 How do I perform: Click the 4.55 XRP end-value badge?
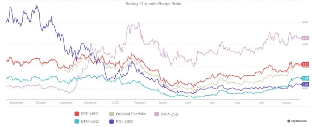coord(305,38)
